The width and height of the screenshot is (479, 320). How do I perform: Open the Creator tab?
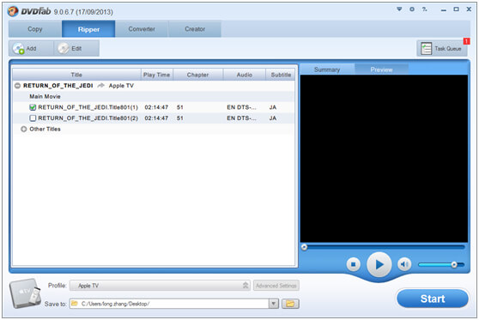(x=195, y=29)
